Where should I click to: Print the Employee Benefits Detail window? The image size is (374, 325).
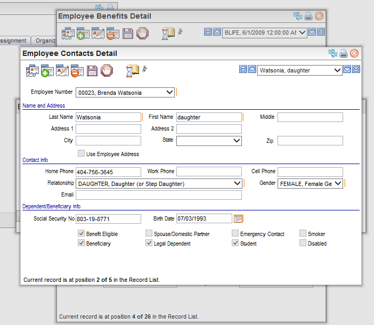point(308,16)
